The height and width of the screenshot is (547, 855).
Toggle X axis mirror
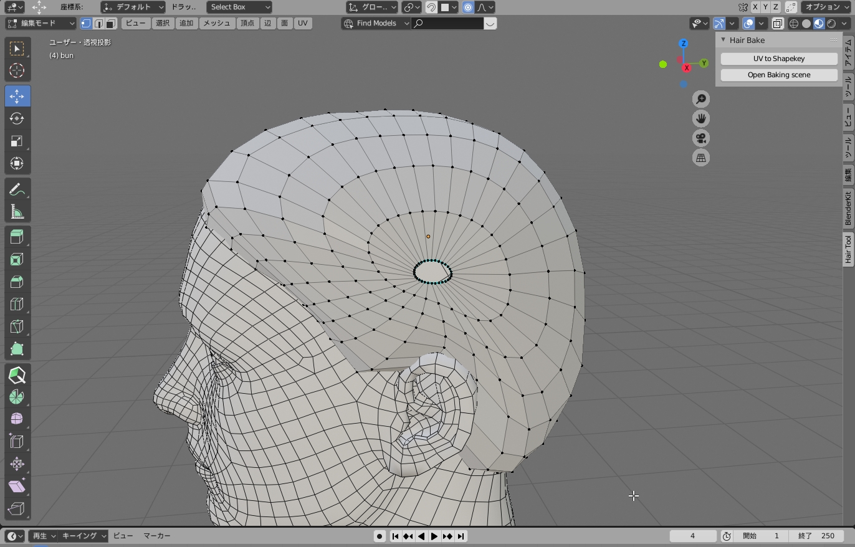click(755, 7)
